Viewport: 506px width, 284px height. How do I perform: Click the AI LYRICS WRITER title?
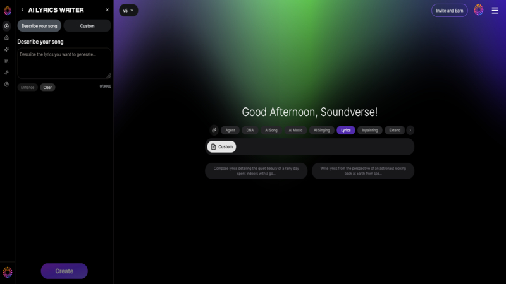(56, 10)
